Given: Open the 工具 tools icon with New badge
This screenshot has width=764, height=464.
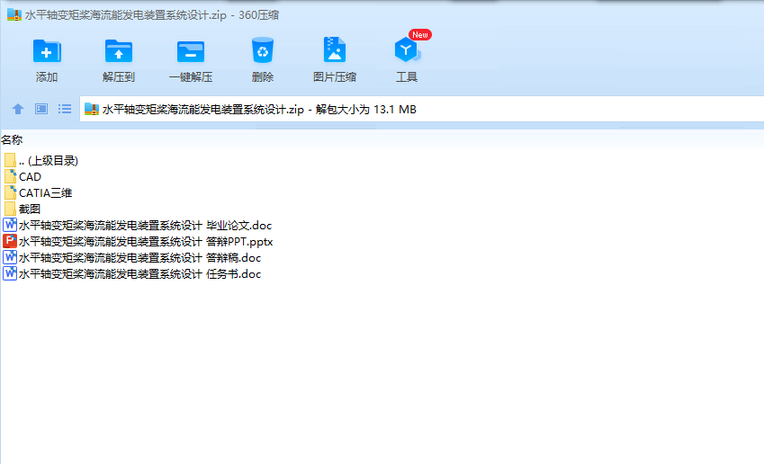Looking at the screenshot, I should (x=407, y=49).
